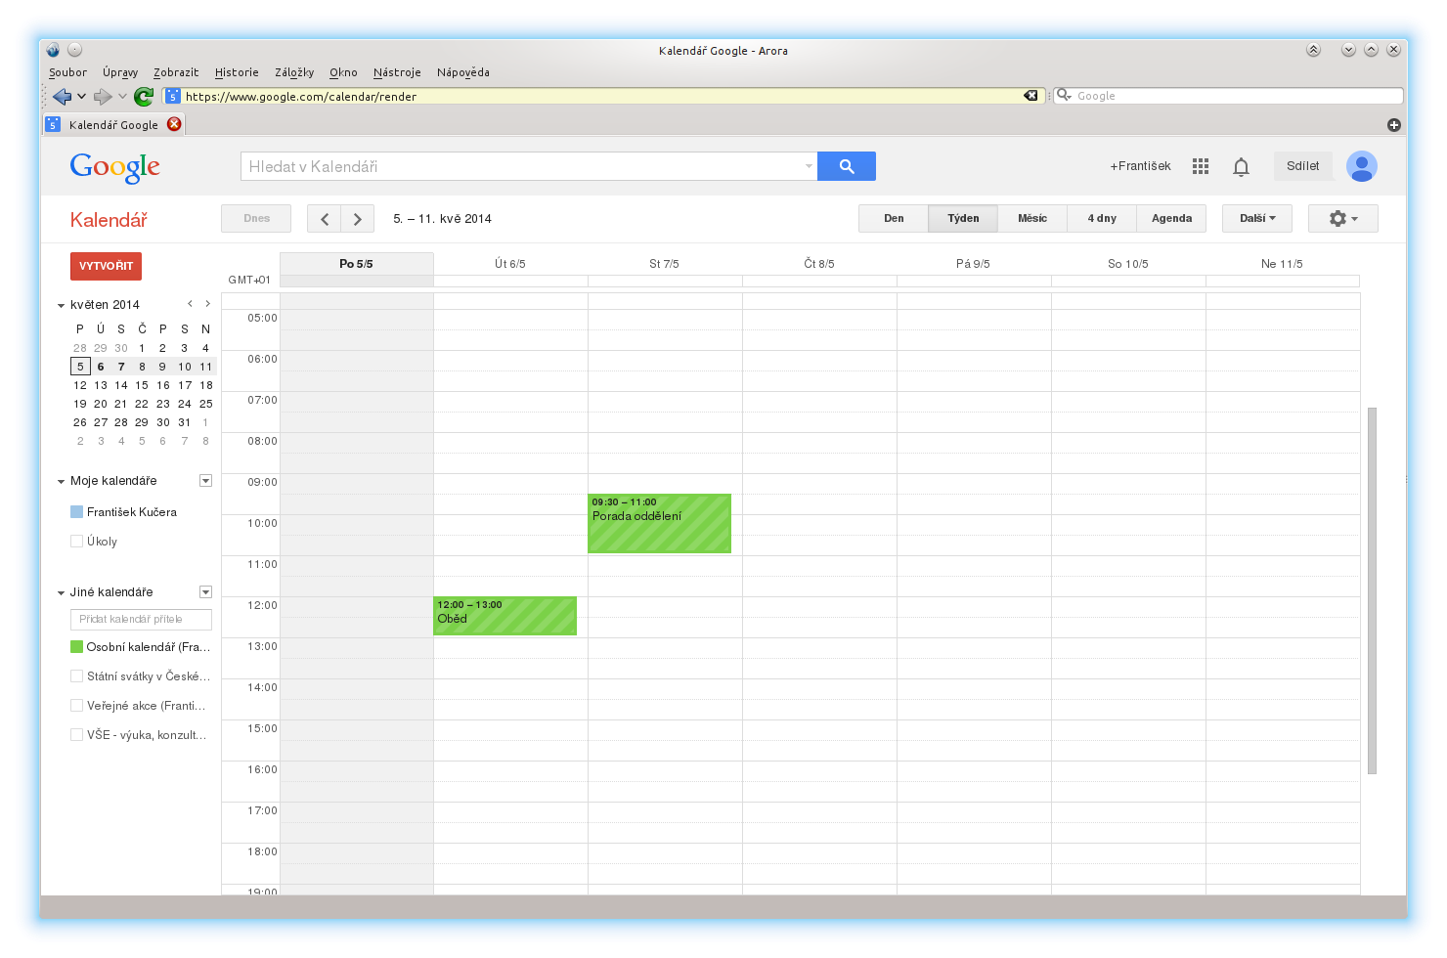Open a new browser tab with the plus icon
This screenshot has height=958, width=1447.
[1394, 125]
